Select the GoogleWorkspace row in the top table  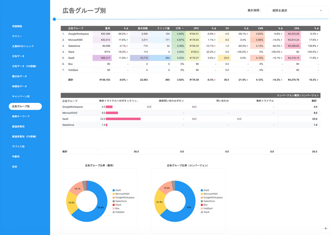click(x=78, y=34)
